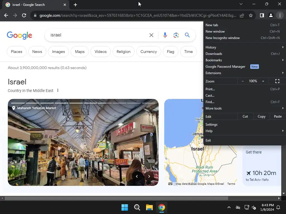
Task: Expand the History submenu
Action: [x=244, y=47]
